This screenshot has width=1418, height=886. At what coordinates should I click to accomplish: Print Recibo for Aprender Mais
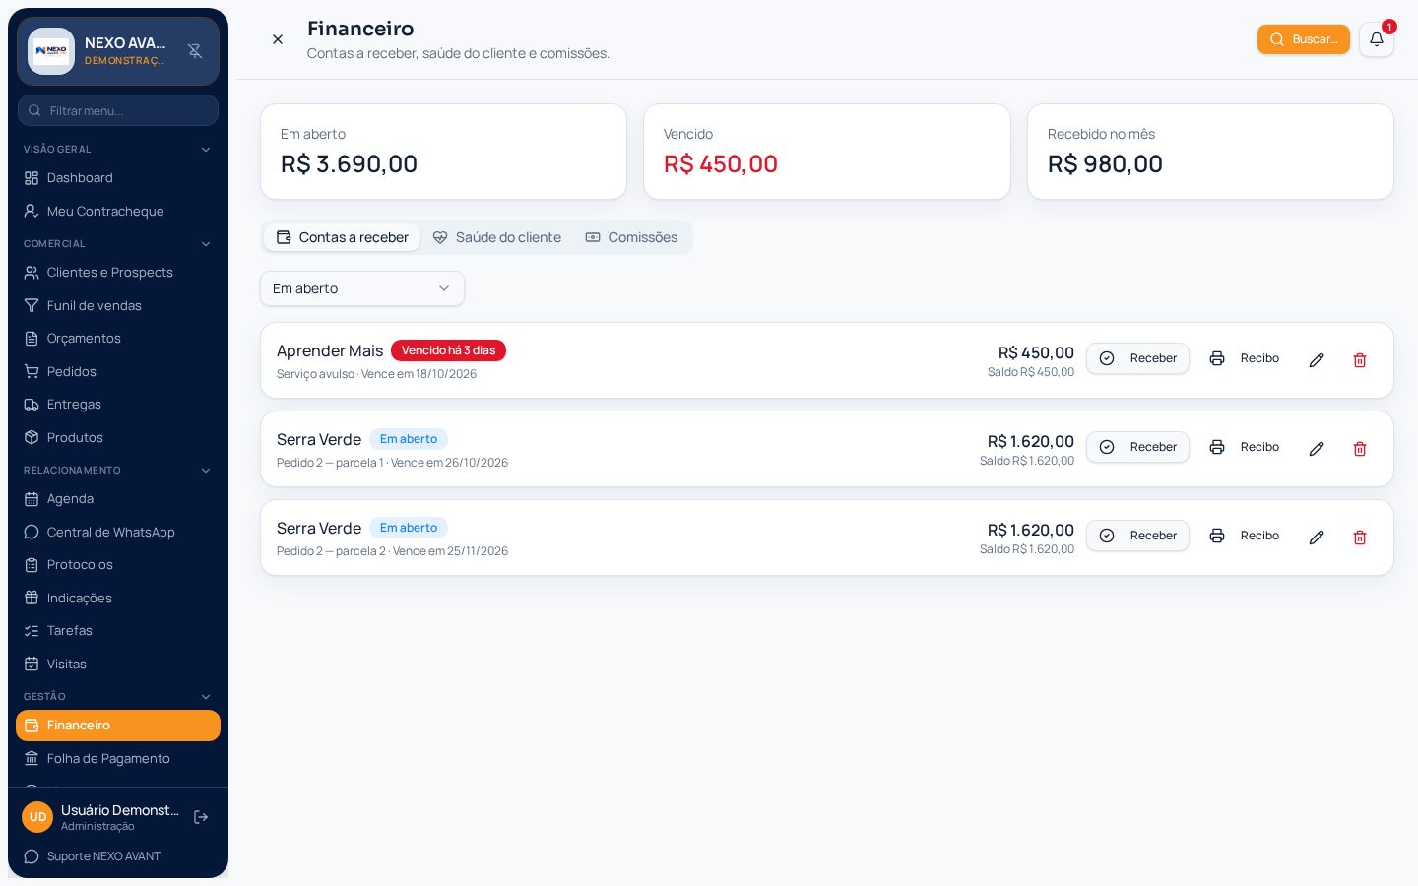pos(1245,358)
